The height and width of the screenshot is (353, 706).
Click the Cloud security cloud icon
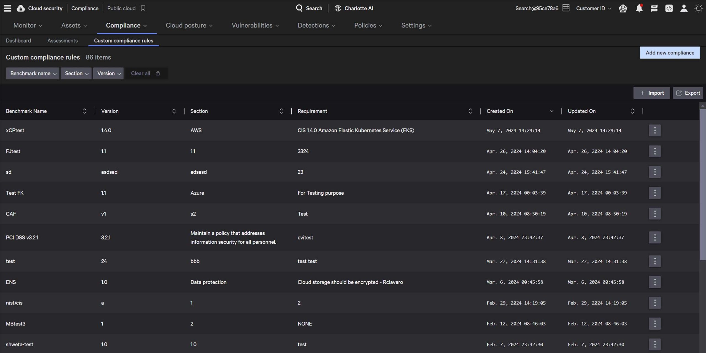20,8
